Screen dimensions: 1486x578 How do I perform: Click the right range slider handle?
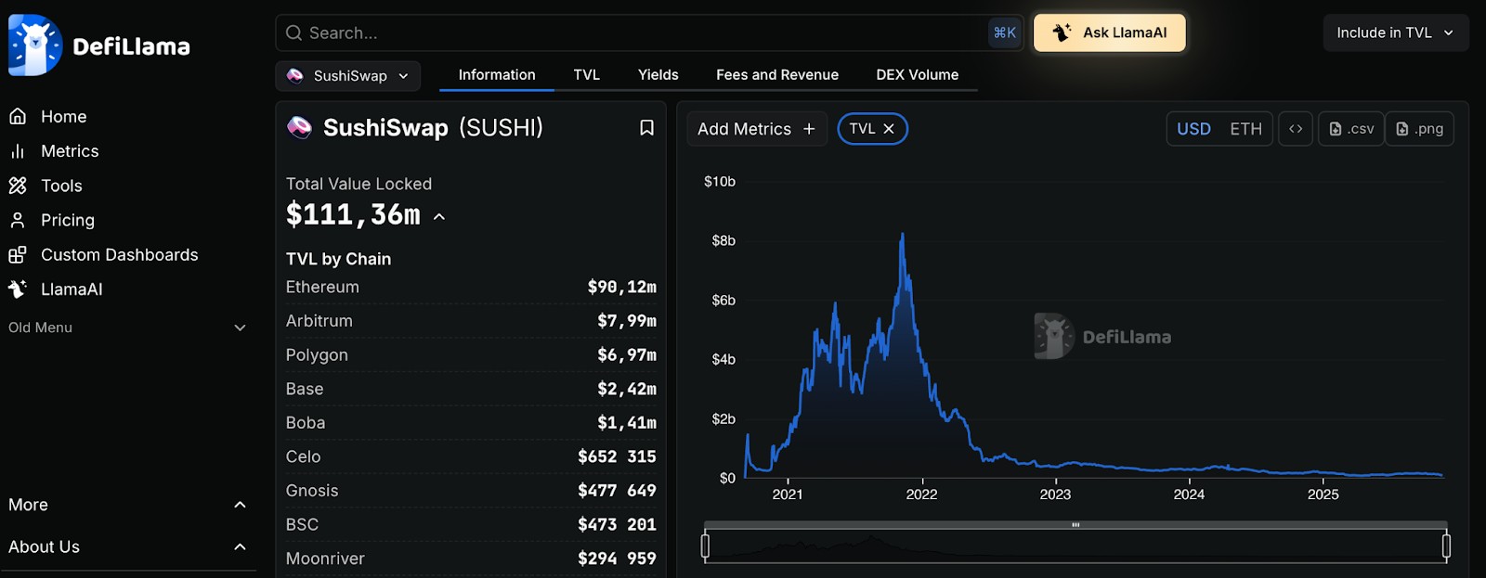click(1446, 546)
